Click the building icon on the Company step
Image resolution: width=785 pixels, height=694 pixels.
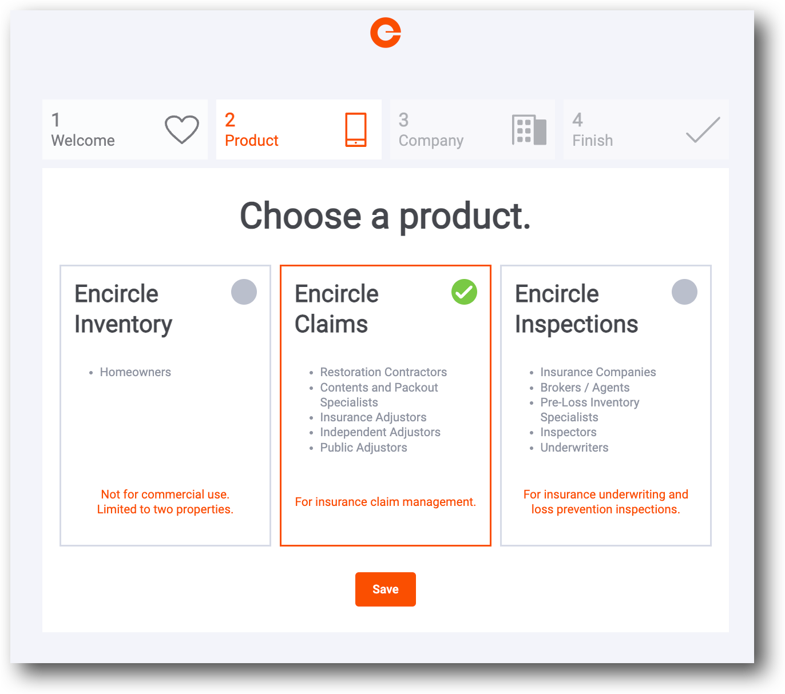point(528,130)
